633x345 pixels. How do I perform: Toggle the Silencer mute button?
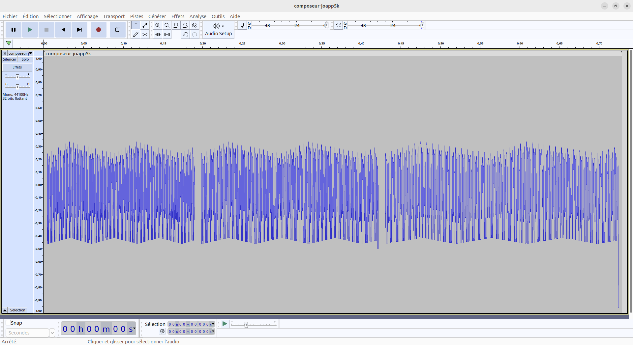10,59
